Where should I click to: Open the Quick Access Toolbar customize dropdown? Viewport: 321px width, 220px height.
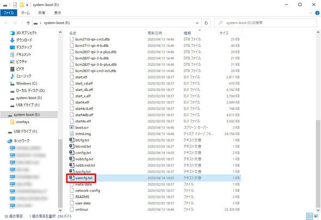point(27,5)
